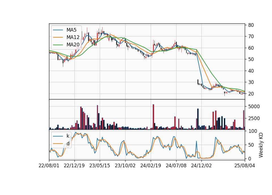Click the Weekly KD axis label
This screenshot has width=272, height=195.
pos(261,145)
